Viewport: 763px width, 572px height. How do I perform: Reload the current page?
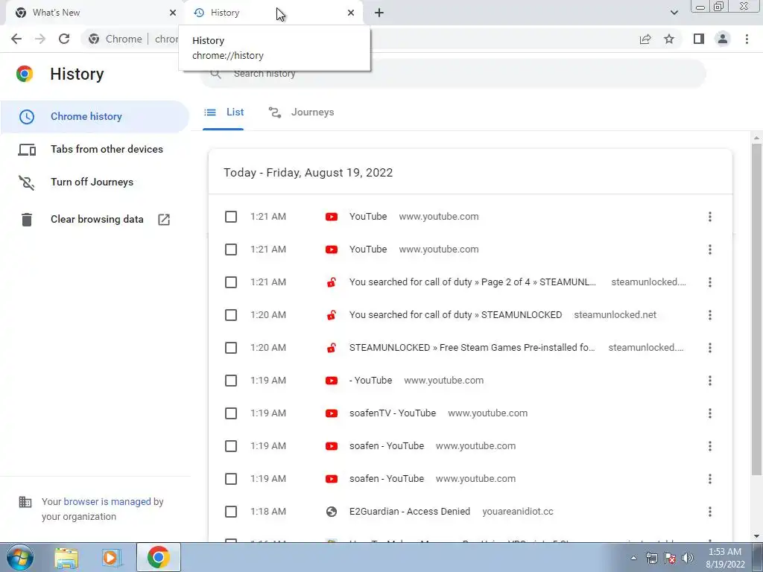64,39
